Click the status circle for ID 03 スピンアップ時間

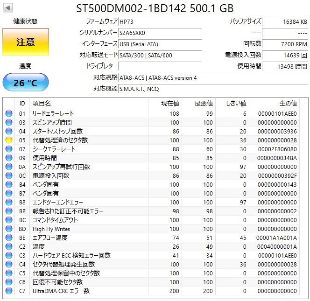click(x=9, y=122)
